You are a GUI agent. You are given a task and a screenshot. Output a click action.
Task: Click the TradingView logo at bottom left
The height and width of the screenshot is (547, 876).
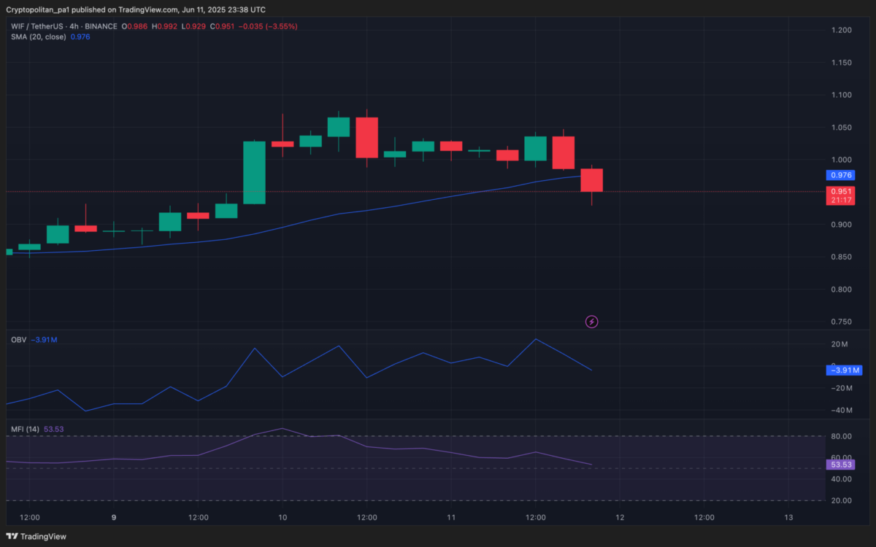pos(36,536)
